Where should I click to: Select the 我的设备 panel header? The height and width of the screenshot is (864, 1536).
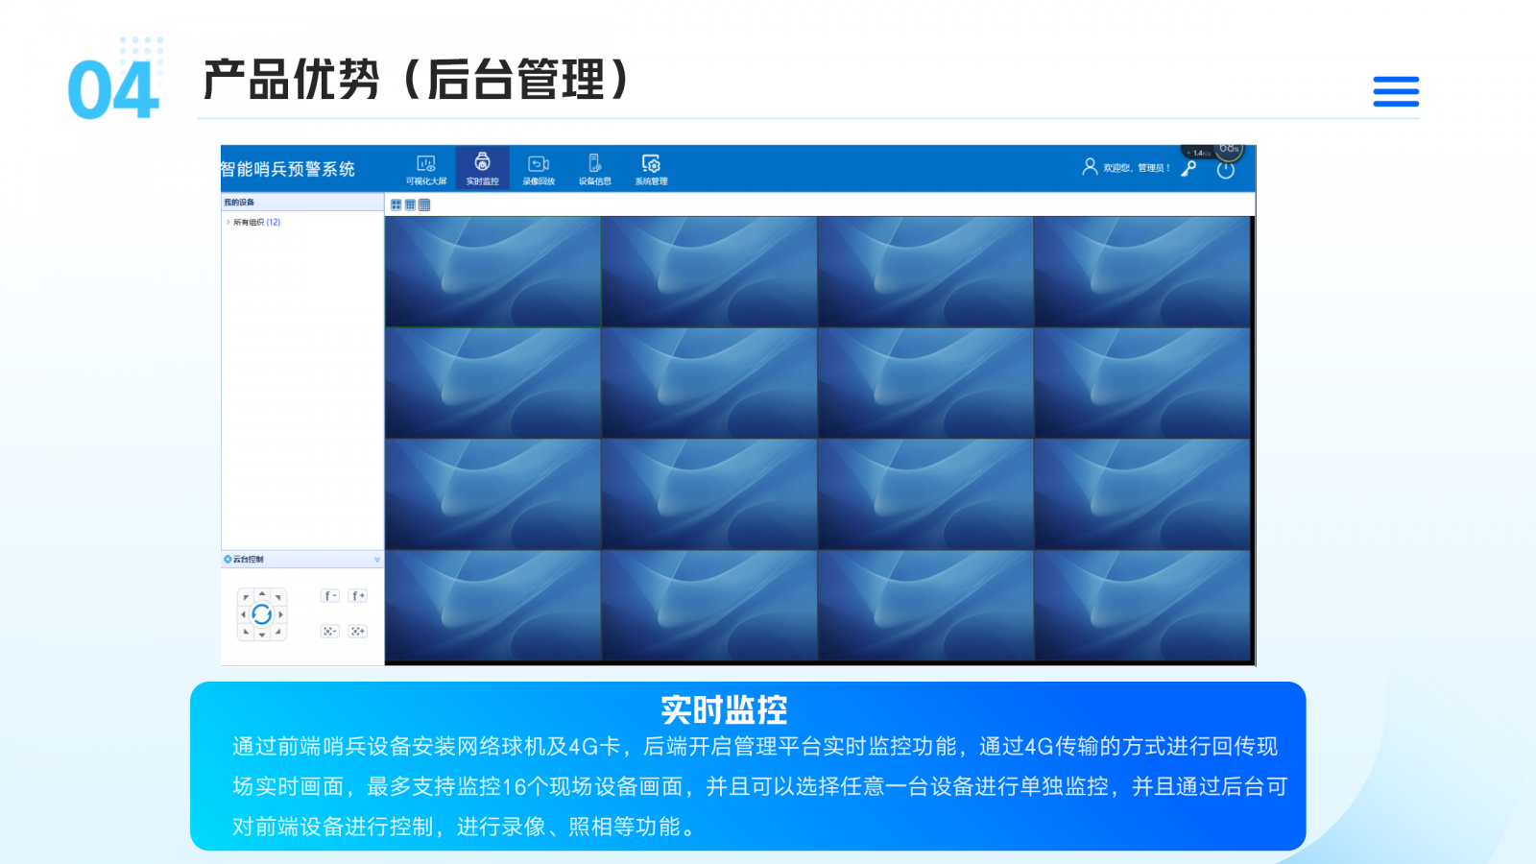pos(302,203)
